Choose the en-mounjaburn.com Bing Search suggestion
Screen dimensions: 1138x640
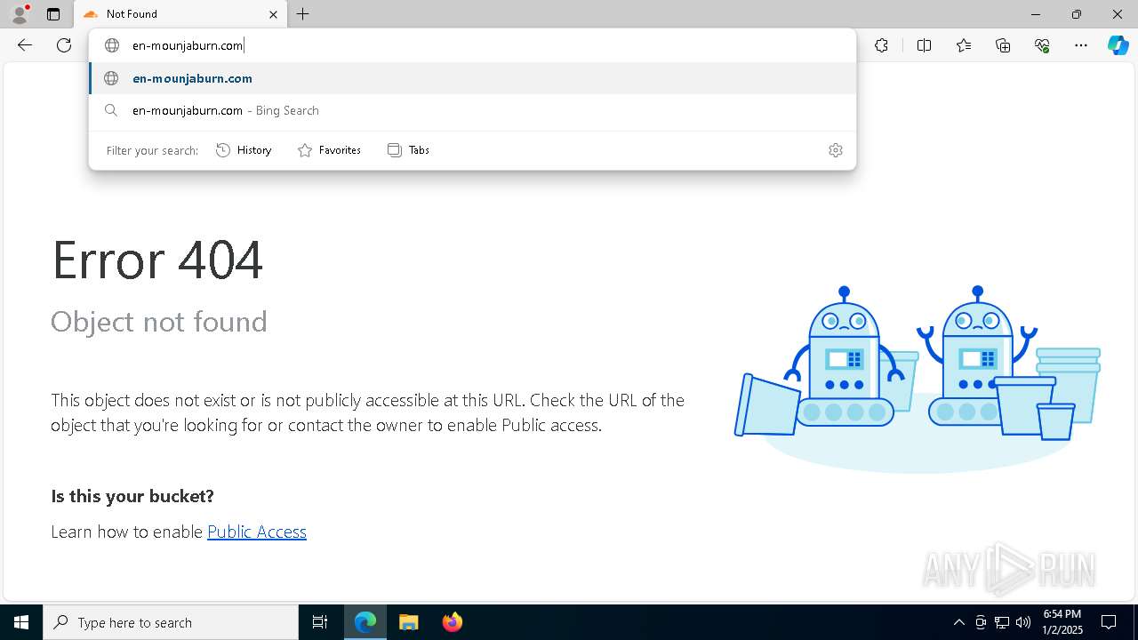(x=472, y=110)
